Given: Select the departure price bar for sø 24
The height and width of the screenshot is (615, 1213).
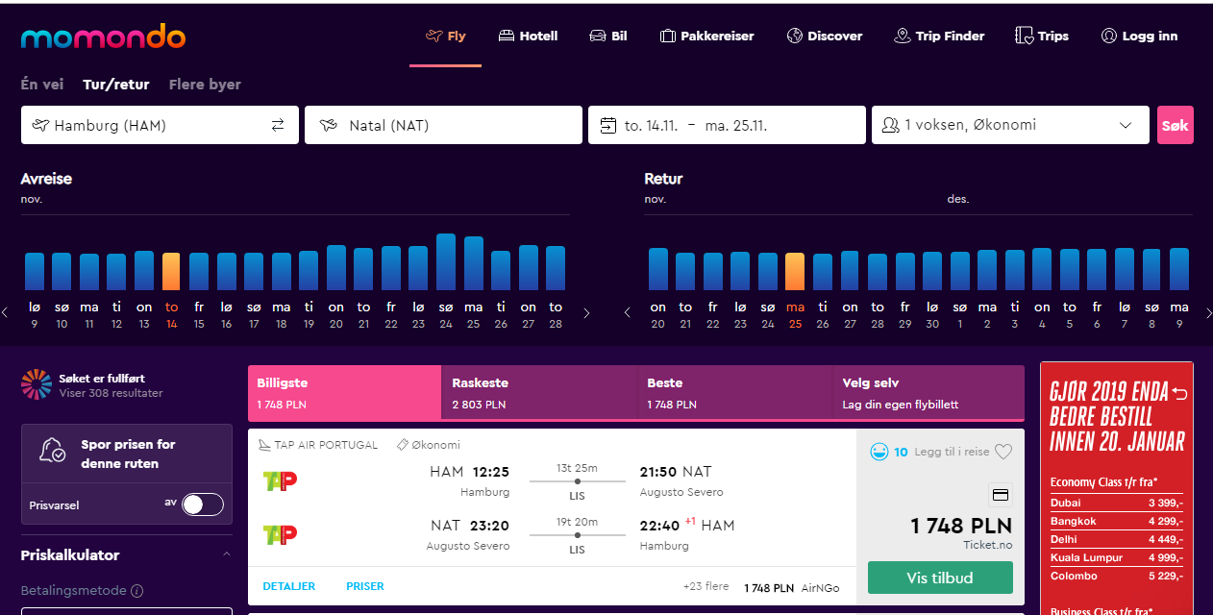Looking at the screenshot, I should coord(446,261).
